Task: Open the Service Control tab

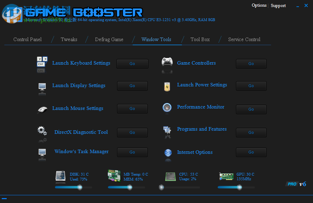Action: coord(244,39)
